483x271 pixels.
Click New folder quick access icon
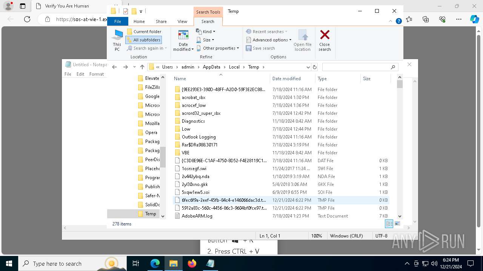[x=134, y=11]
